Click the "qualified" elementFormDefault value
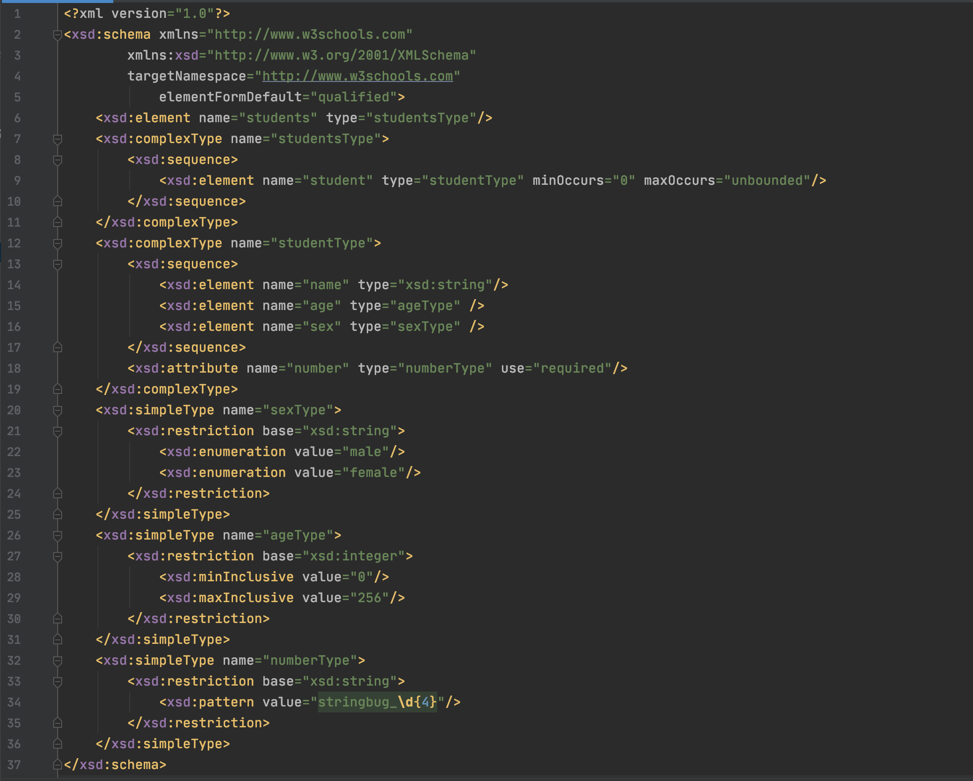 (x=354, y=97)
